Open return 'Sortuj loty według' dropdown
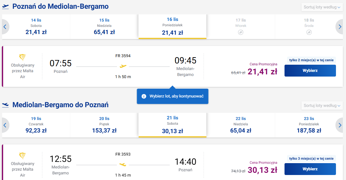This screenshot has width=346, height=180. click(322, 106)
